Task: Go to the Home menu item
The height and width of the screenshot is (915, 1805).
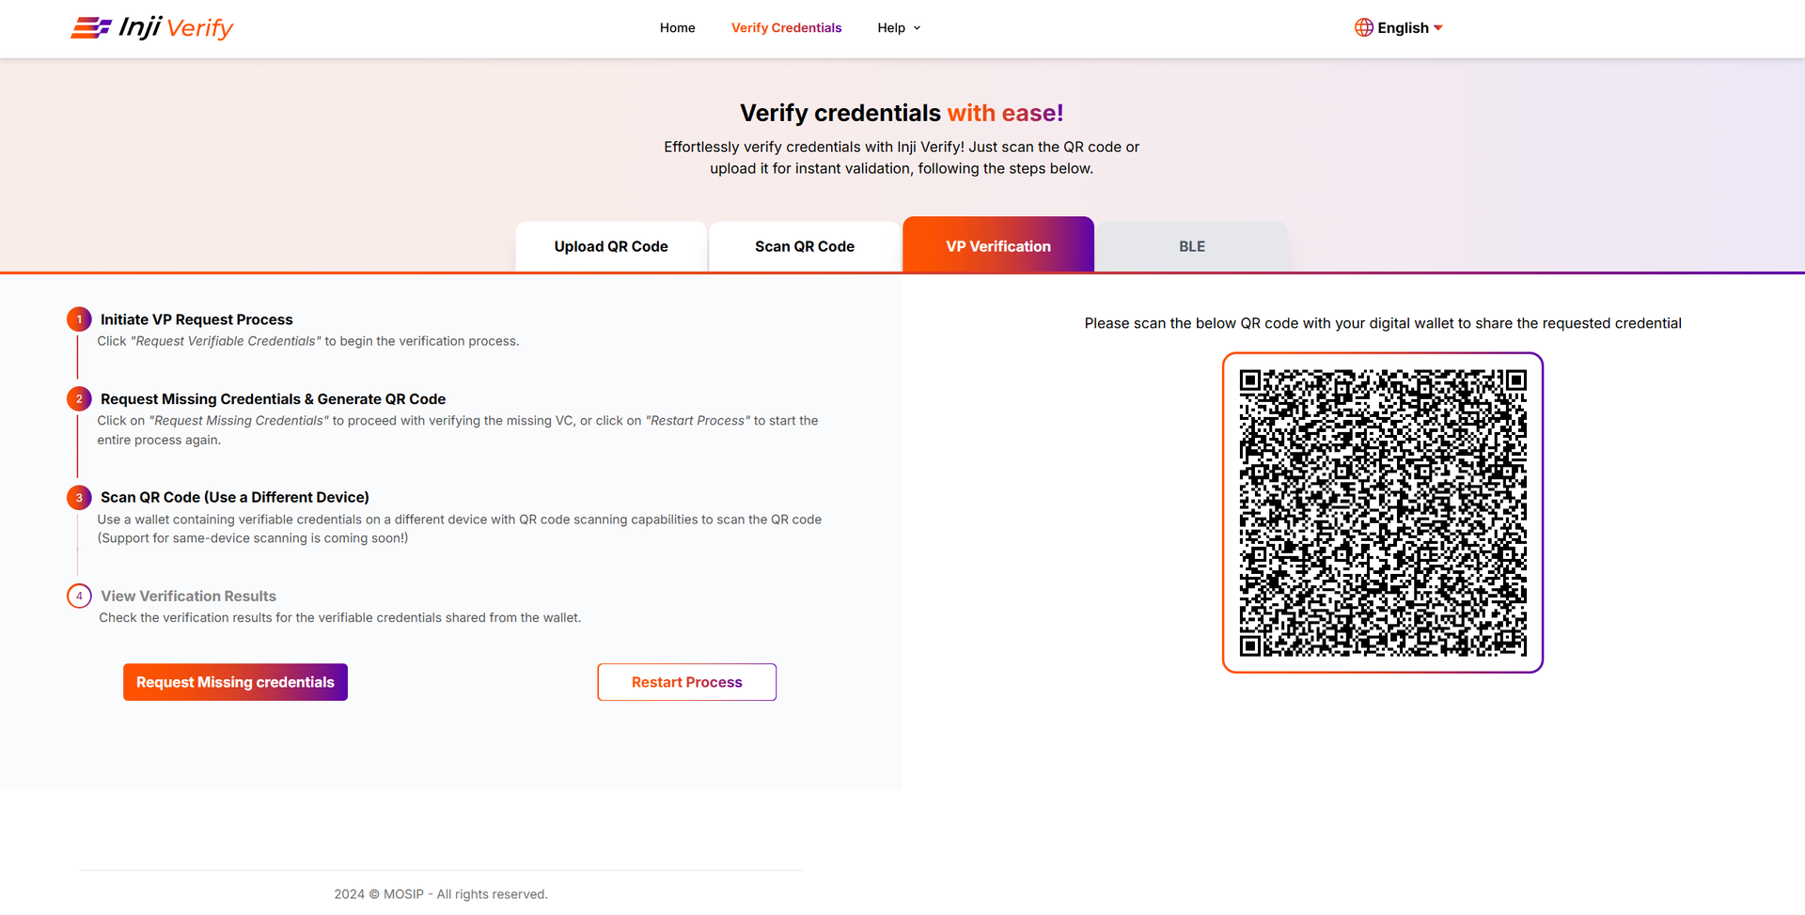Action: click(x=677, y=28)
